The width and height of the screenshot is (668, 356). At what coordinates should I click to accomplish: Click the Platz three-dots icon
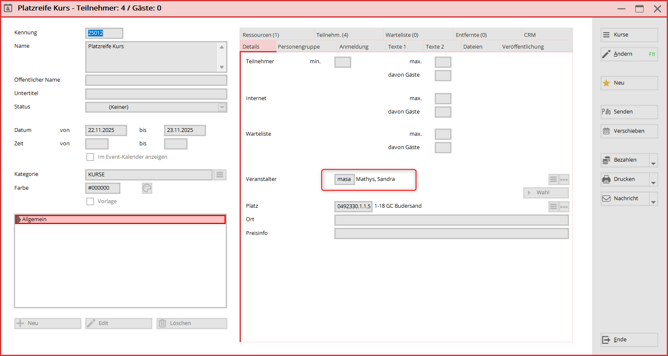(x=564, y=206)
